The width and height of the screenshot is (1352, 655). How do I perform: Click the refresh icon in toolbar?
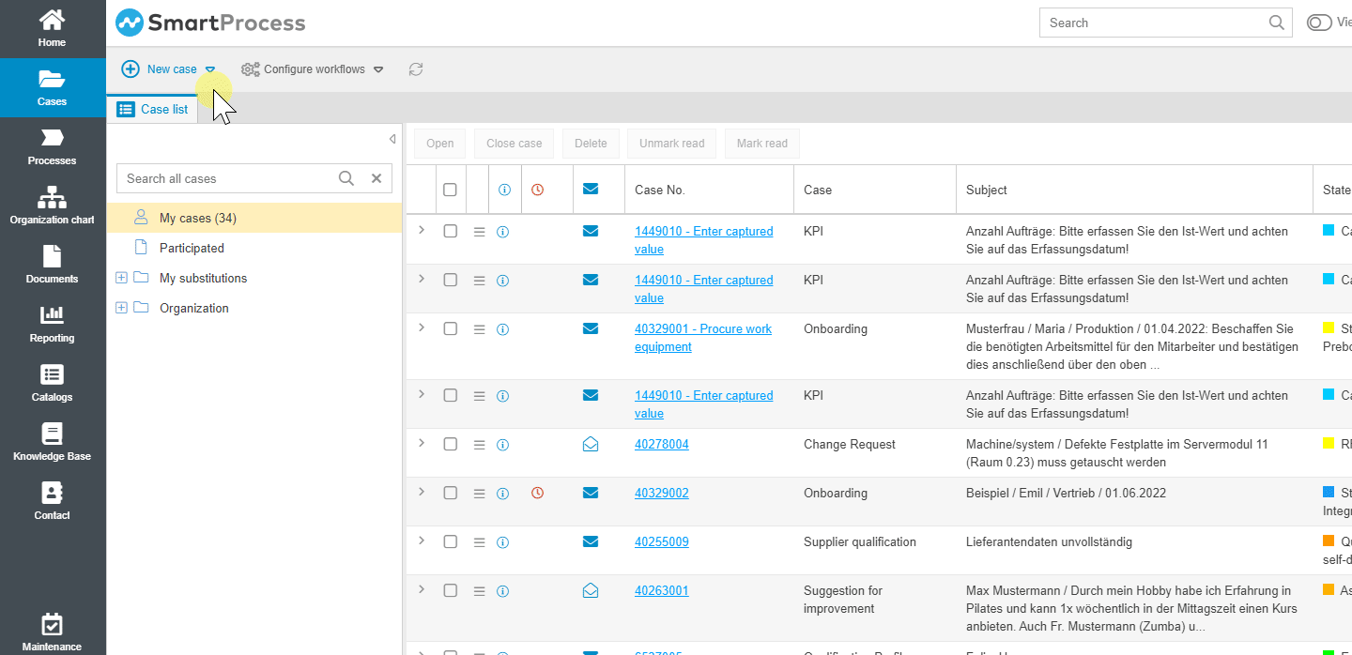tap(416, 69)
